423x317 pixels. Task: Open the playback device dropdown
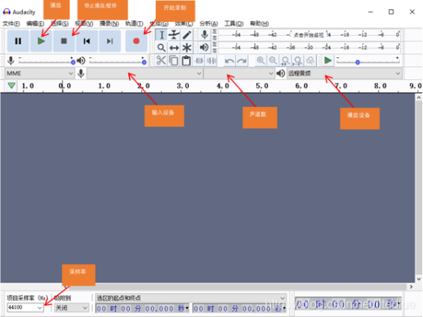[344, 74]
